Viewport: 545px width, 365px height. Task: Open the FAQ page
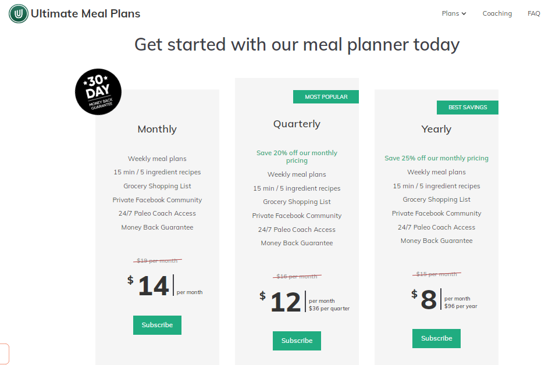click(533, 13)
